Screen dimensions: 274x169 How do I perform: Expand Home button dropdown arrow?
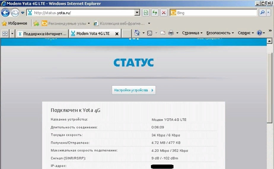tap(144, 33)
